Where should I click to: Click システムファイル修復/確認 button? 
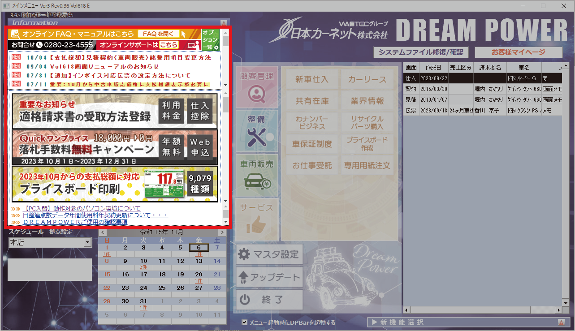(x=420, y=52)
